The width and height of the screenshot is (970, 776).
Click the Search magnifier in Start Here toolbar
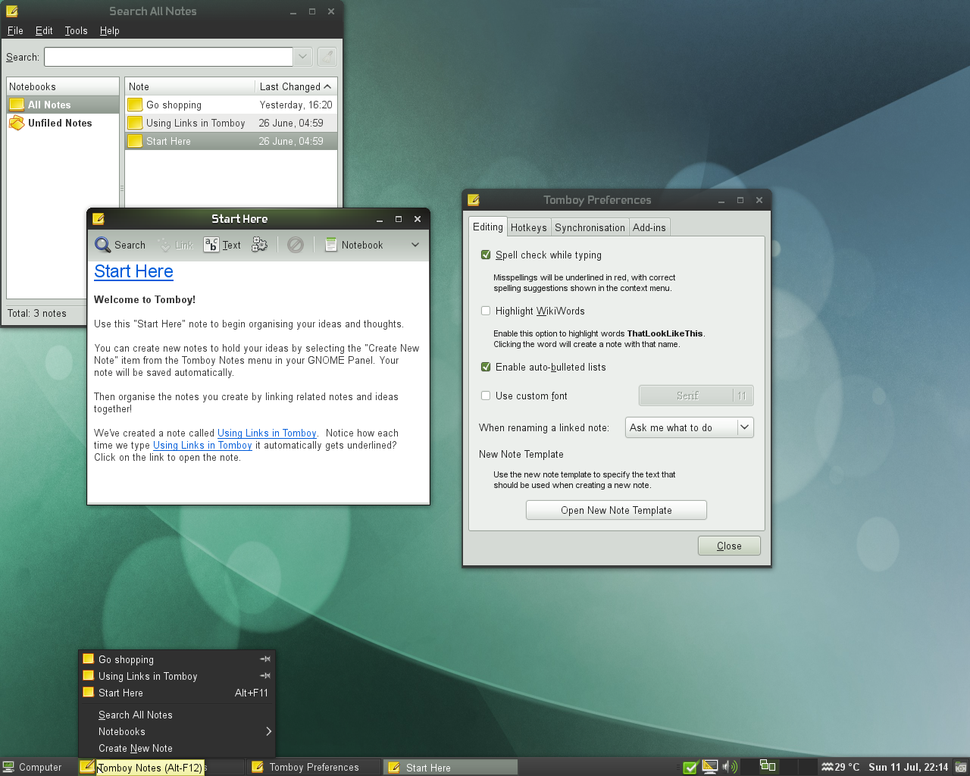102,245
